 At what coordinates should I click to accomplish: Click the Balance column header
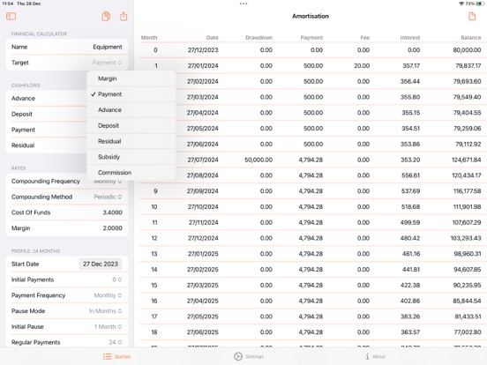click(x=471, y=38)
